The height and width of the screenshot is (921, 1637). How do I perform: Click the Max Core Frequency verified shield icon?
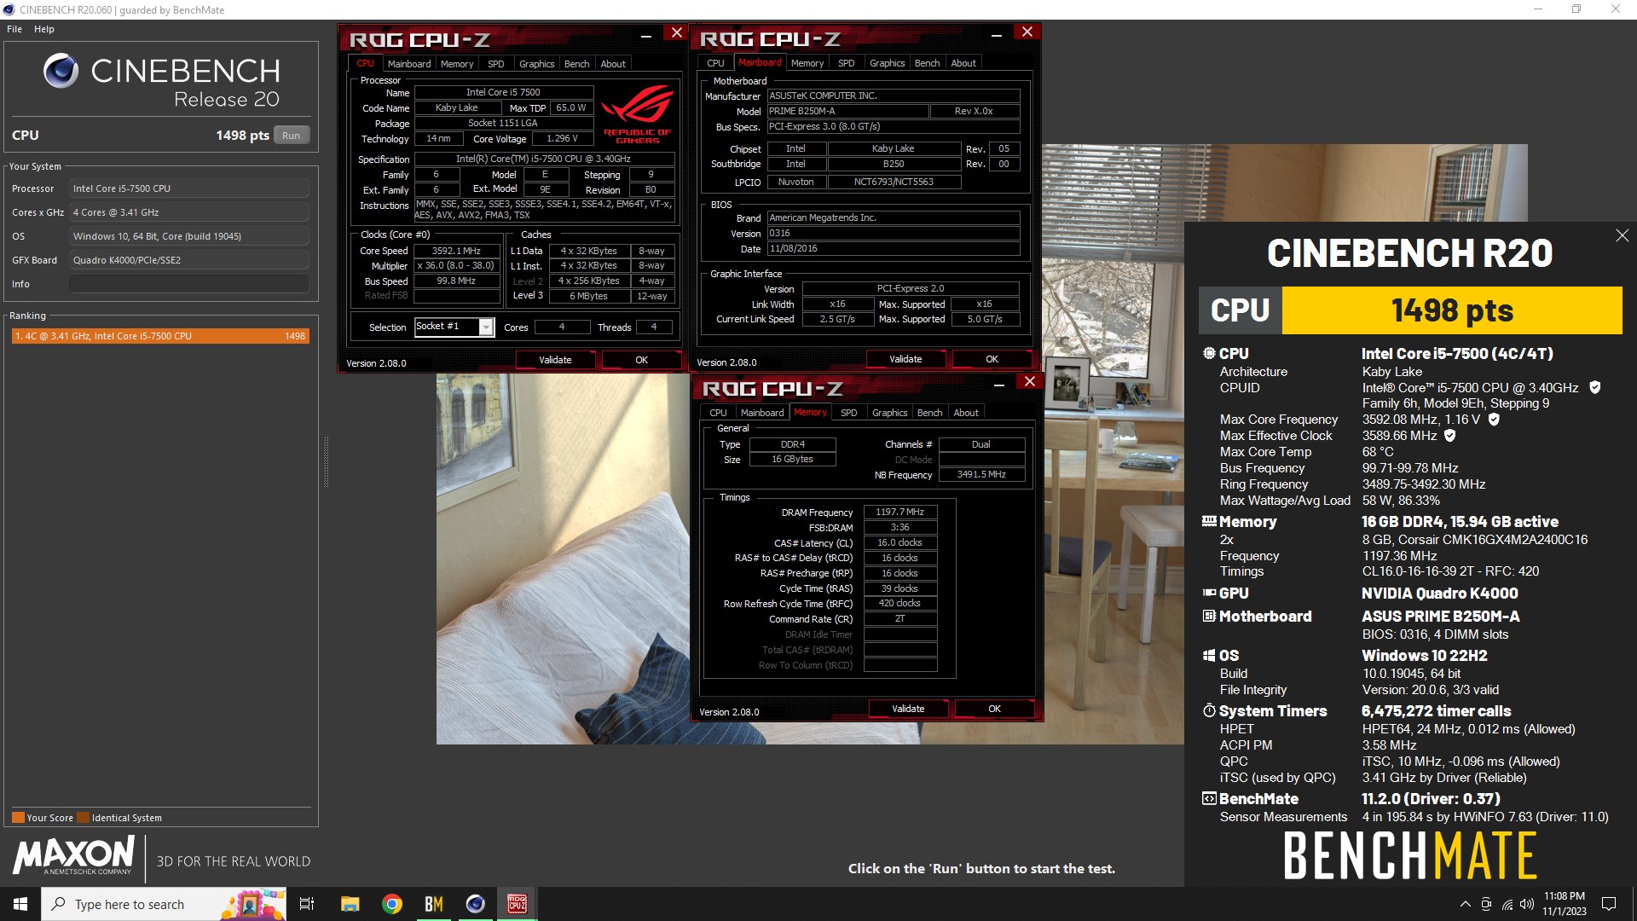1494,420
